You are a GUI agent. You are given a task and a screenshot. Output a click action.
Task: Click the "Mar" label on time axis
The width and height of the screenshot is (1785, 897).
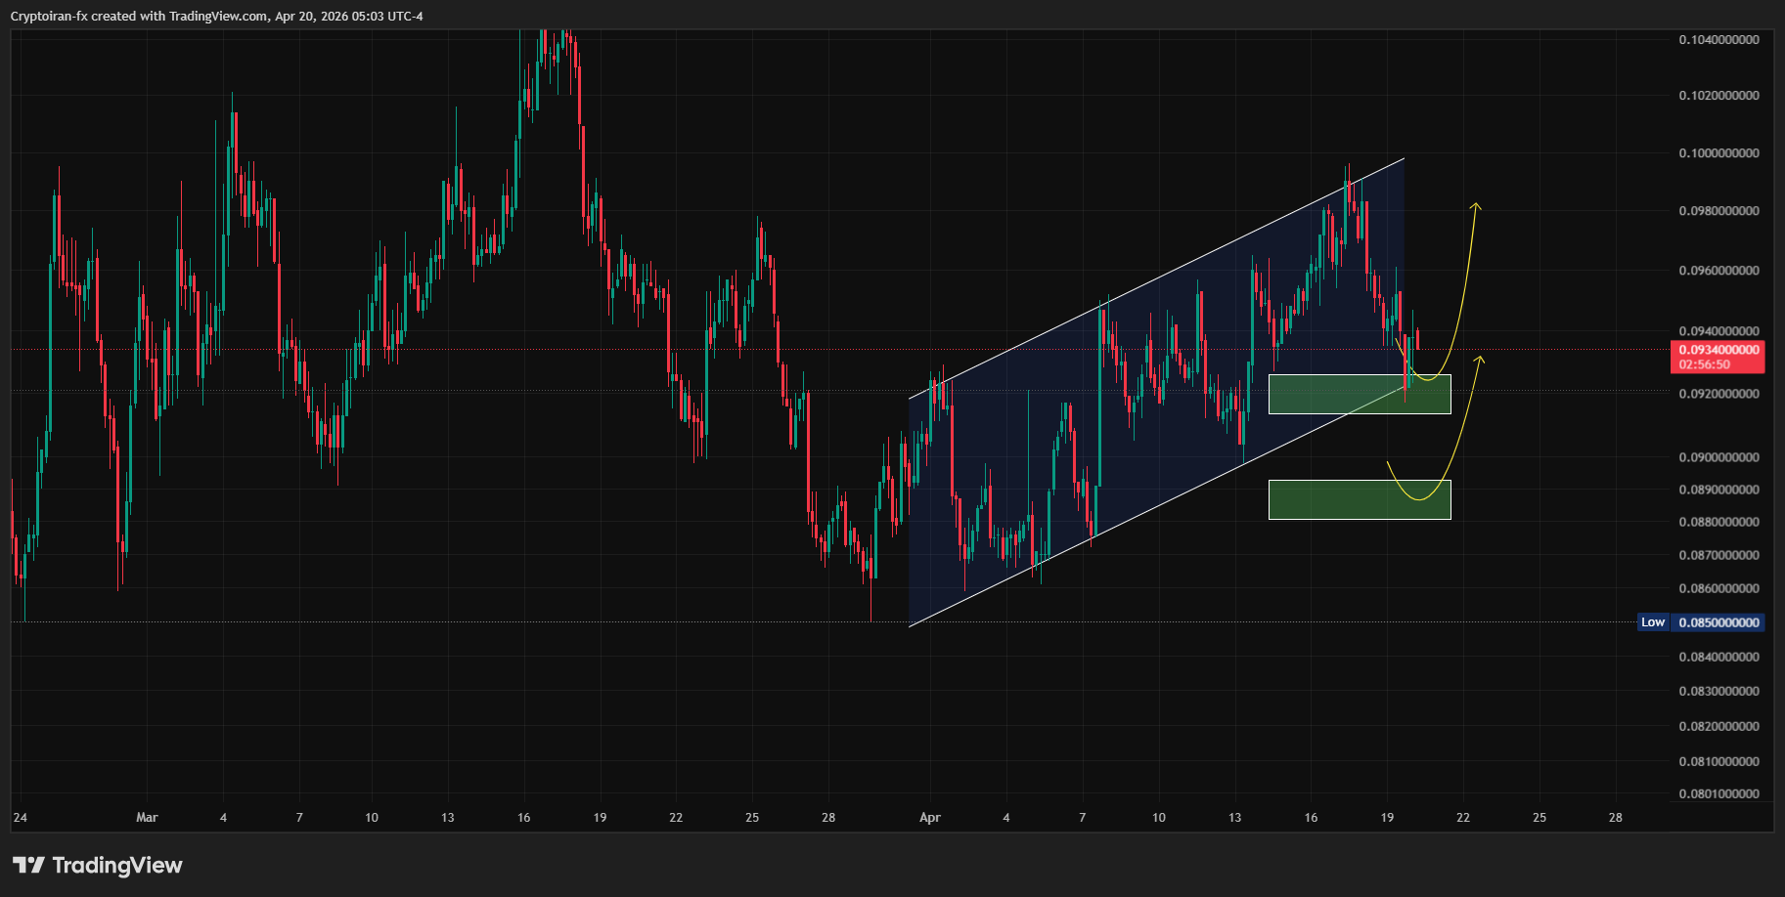click(x=147, y=818)
